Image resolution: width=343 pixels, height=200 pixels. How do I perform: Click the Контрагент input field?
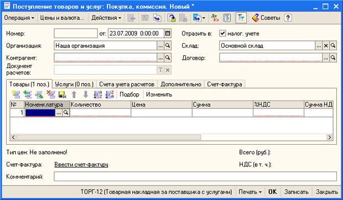tap(106, 58)
